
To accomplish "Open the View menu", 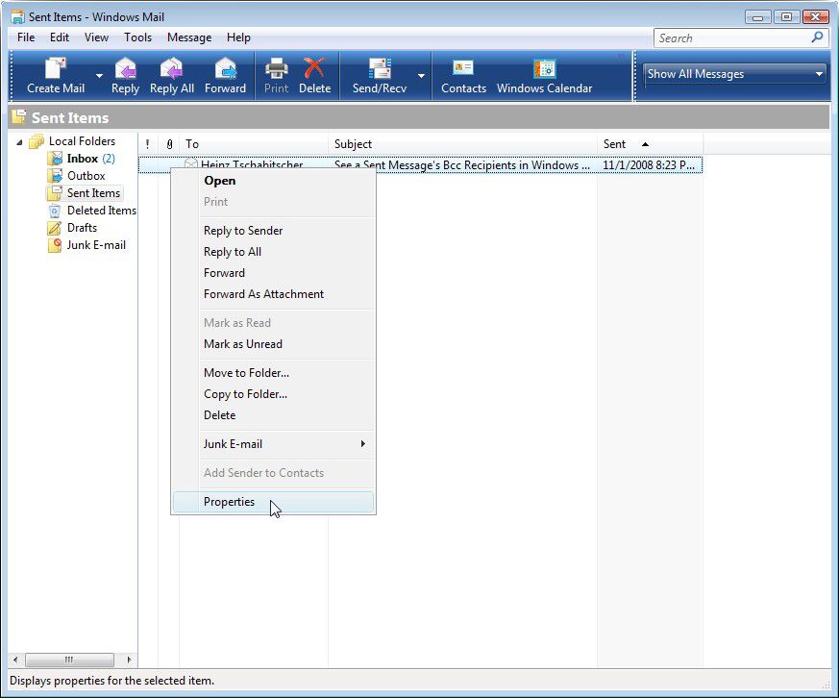I will pyautogui.click(x=96, y=37).
